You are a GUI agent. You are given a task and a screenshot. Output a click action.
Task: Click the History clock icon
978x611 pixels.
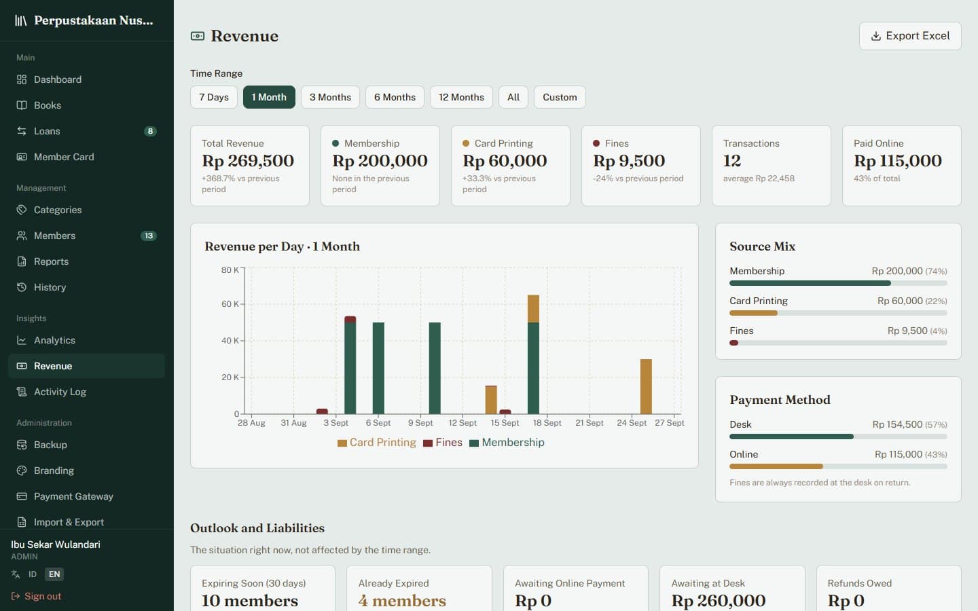point(22,287)
